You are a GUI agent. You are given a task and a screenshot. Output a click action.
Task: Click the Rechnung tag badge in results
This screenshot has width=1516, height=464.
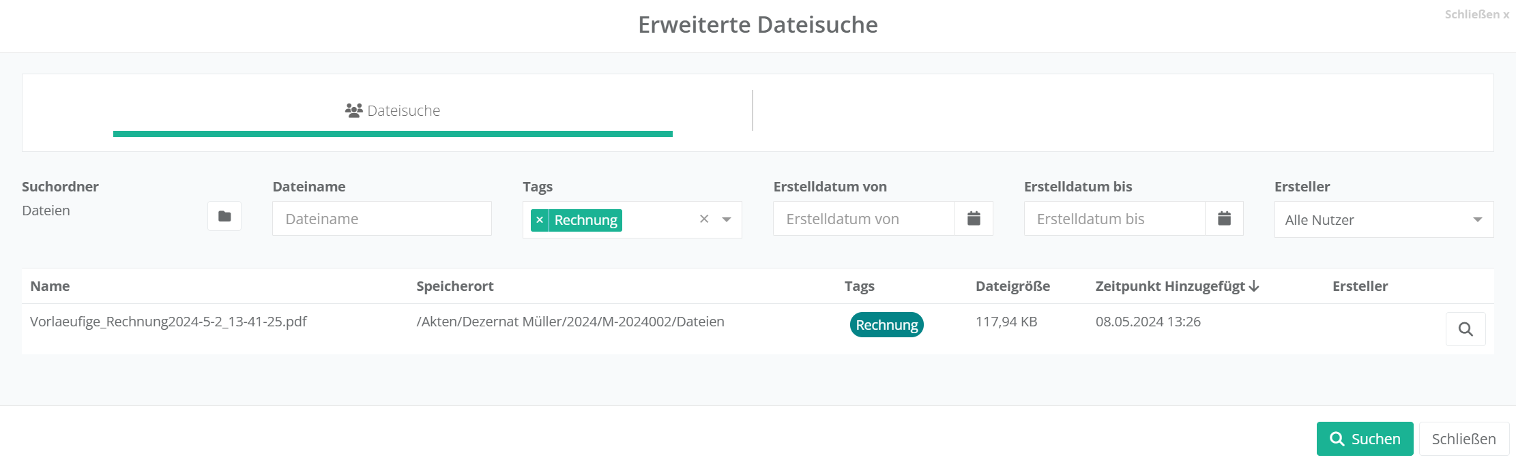tap(886, 325)
